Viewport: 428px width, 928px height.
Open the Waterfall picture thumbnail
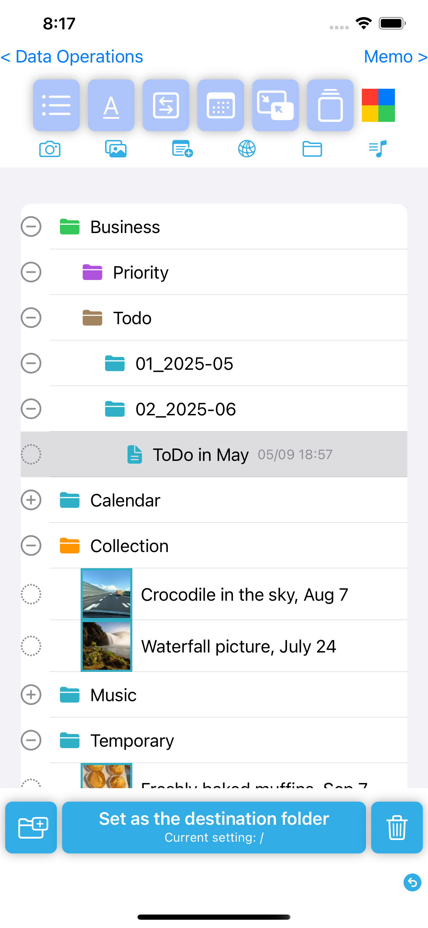click(x=106, y=646)
